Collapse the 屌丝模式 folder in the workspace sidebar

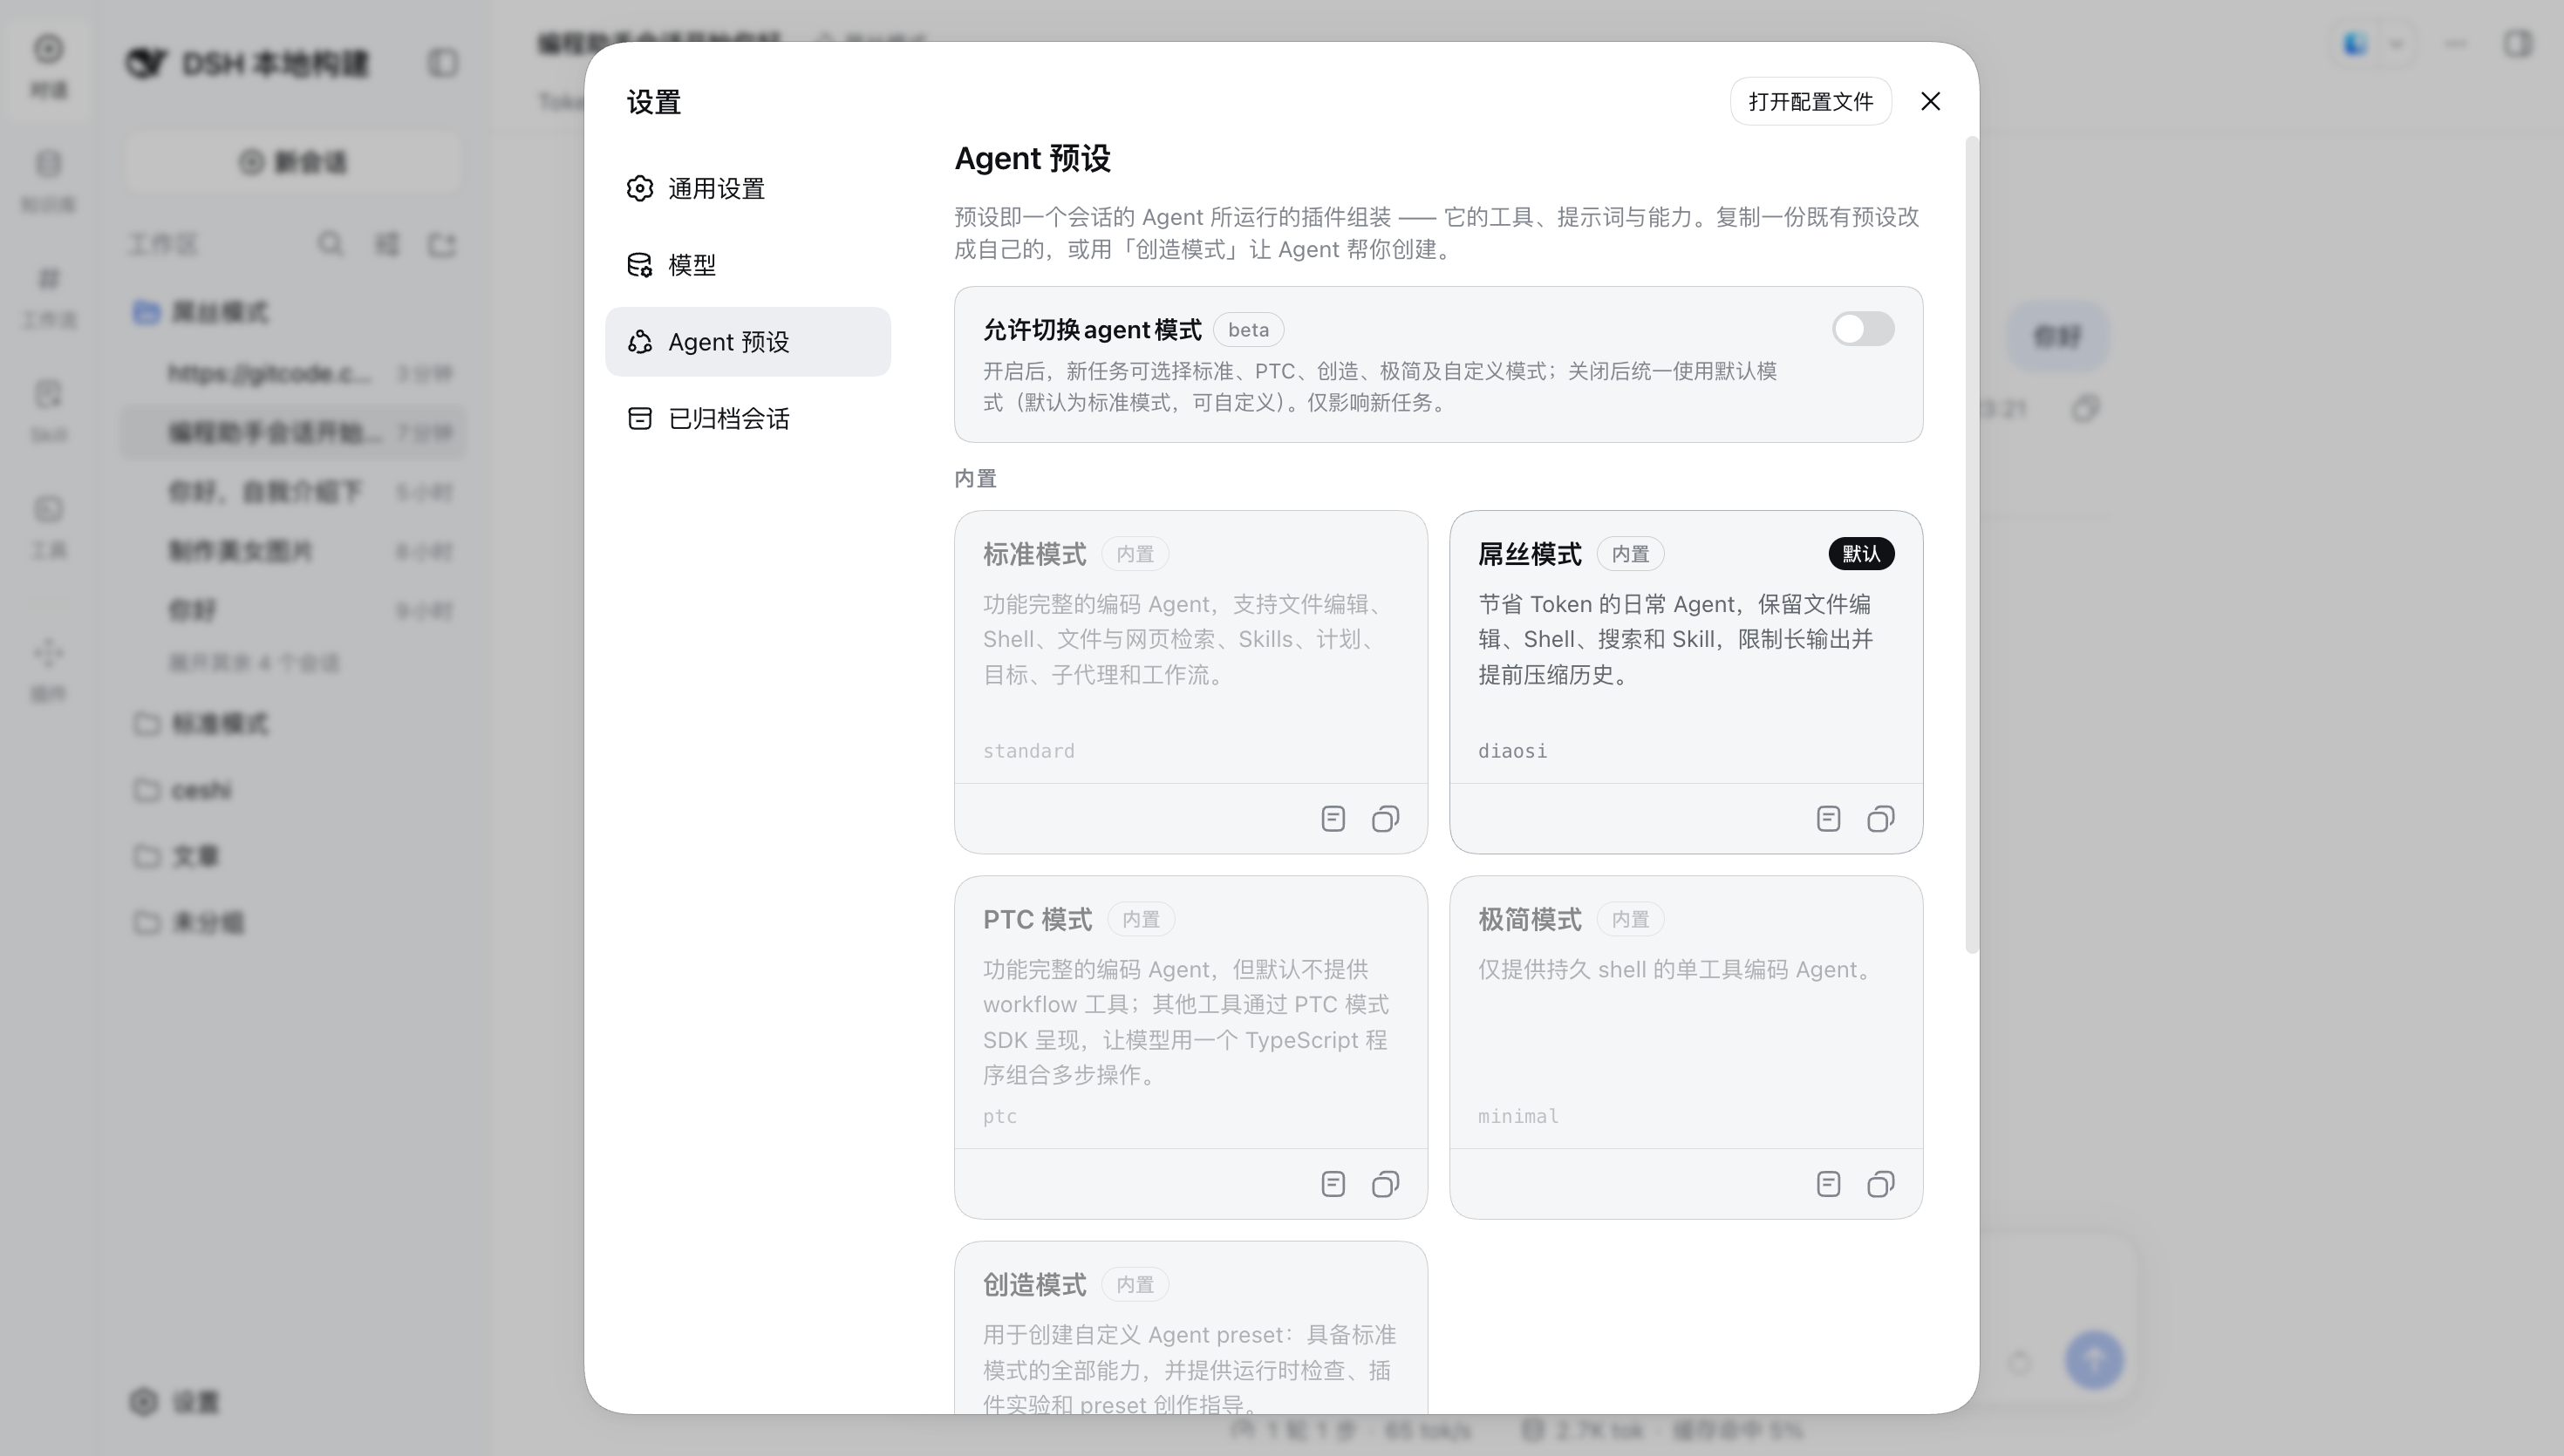tap(295, 312)
